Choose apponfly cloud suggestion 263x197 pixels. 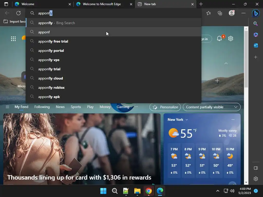[x=114, y=78]
